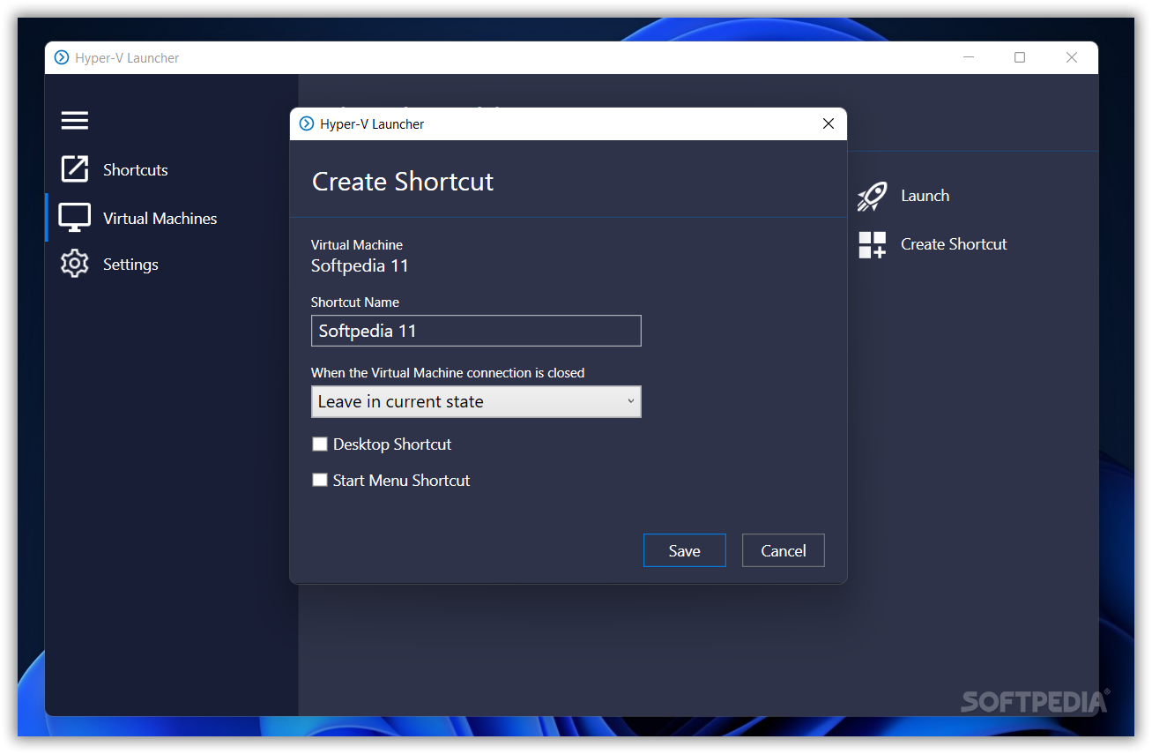Focus the Shortcut Name input field
1152x754 pixels.
click(476, 331)
